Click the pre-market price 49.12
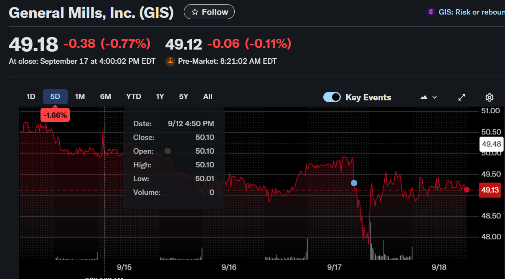This screenshot has height=279, width=505. (184, 44)
